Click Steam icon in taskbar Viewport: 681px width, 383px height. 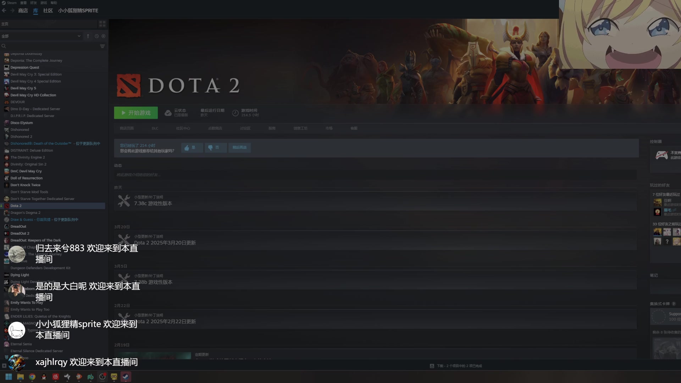tap(126, 377)
